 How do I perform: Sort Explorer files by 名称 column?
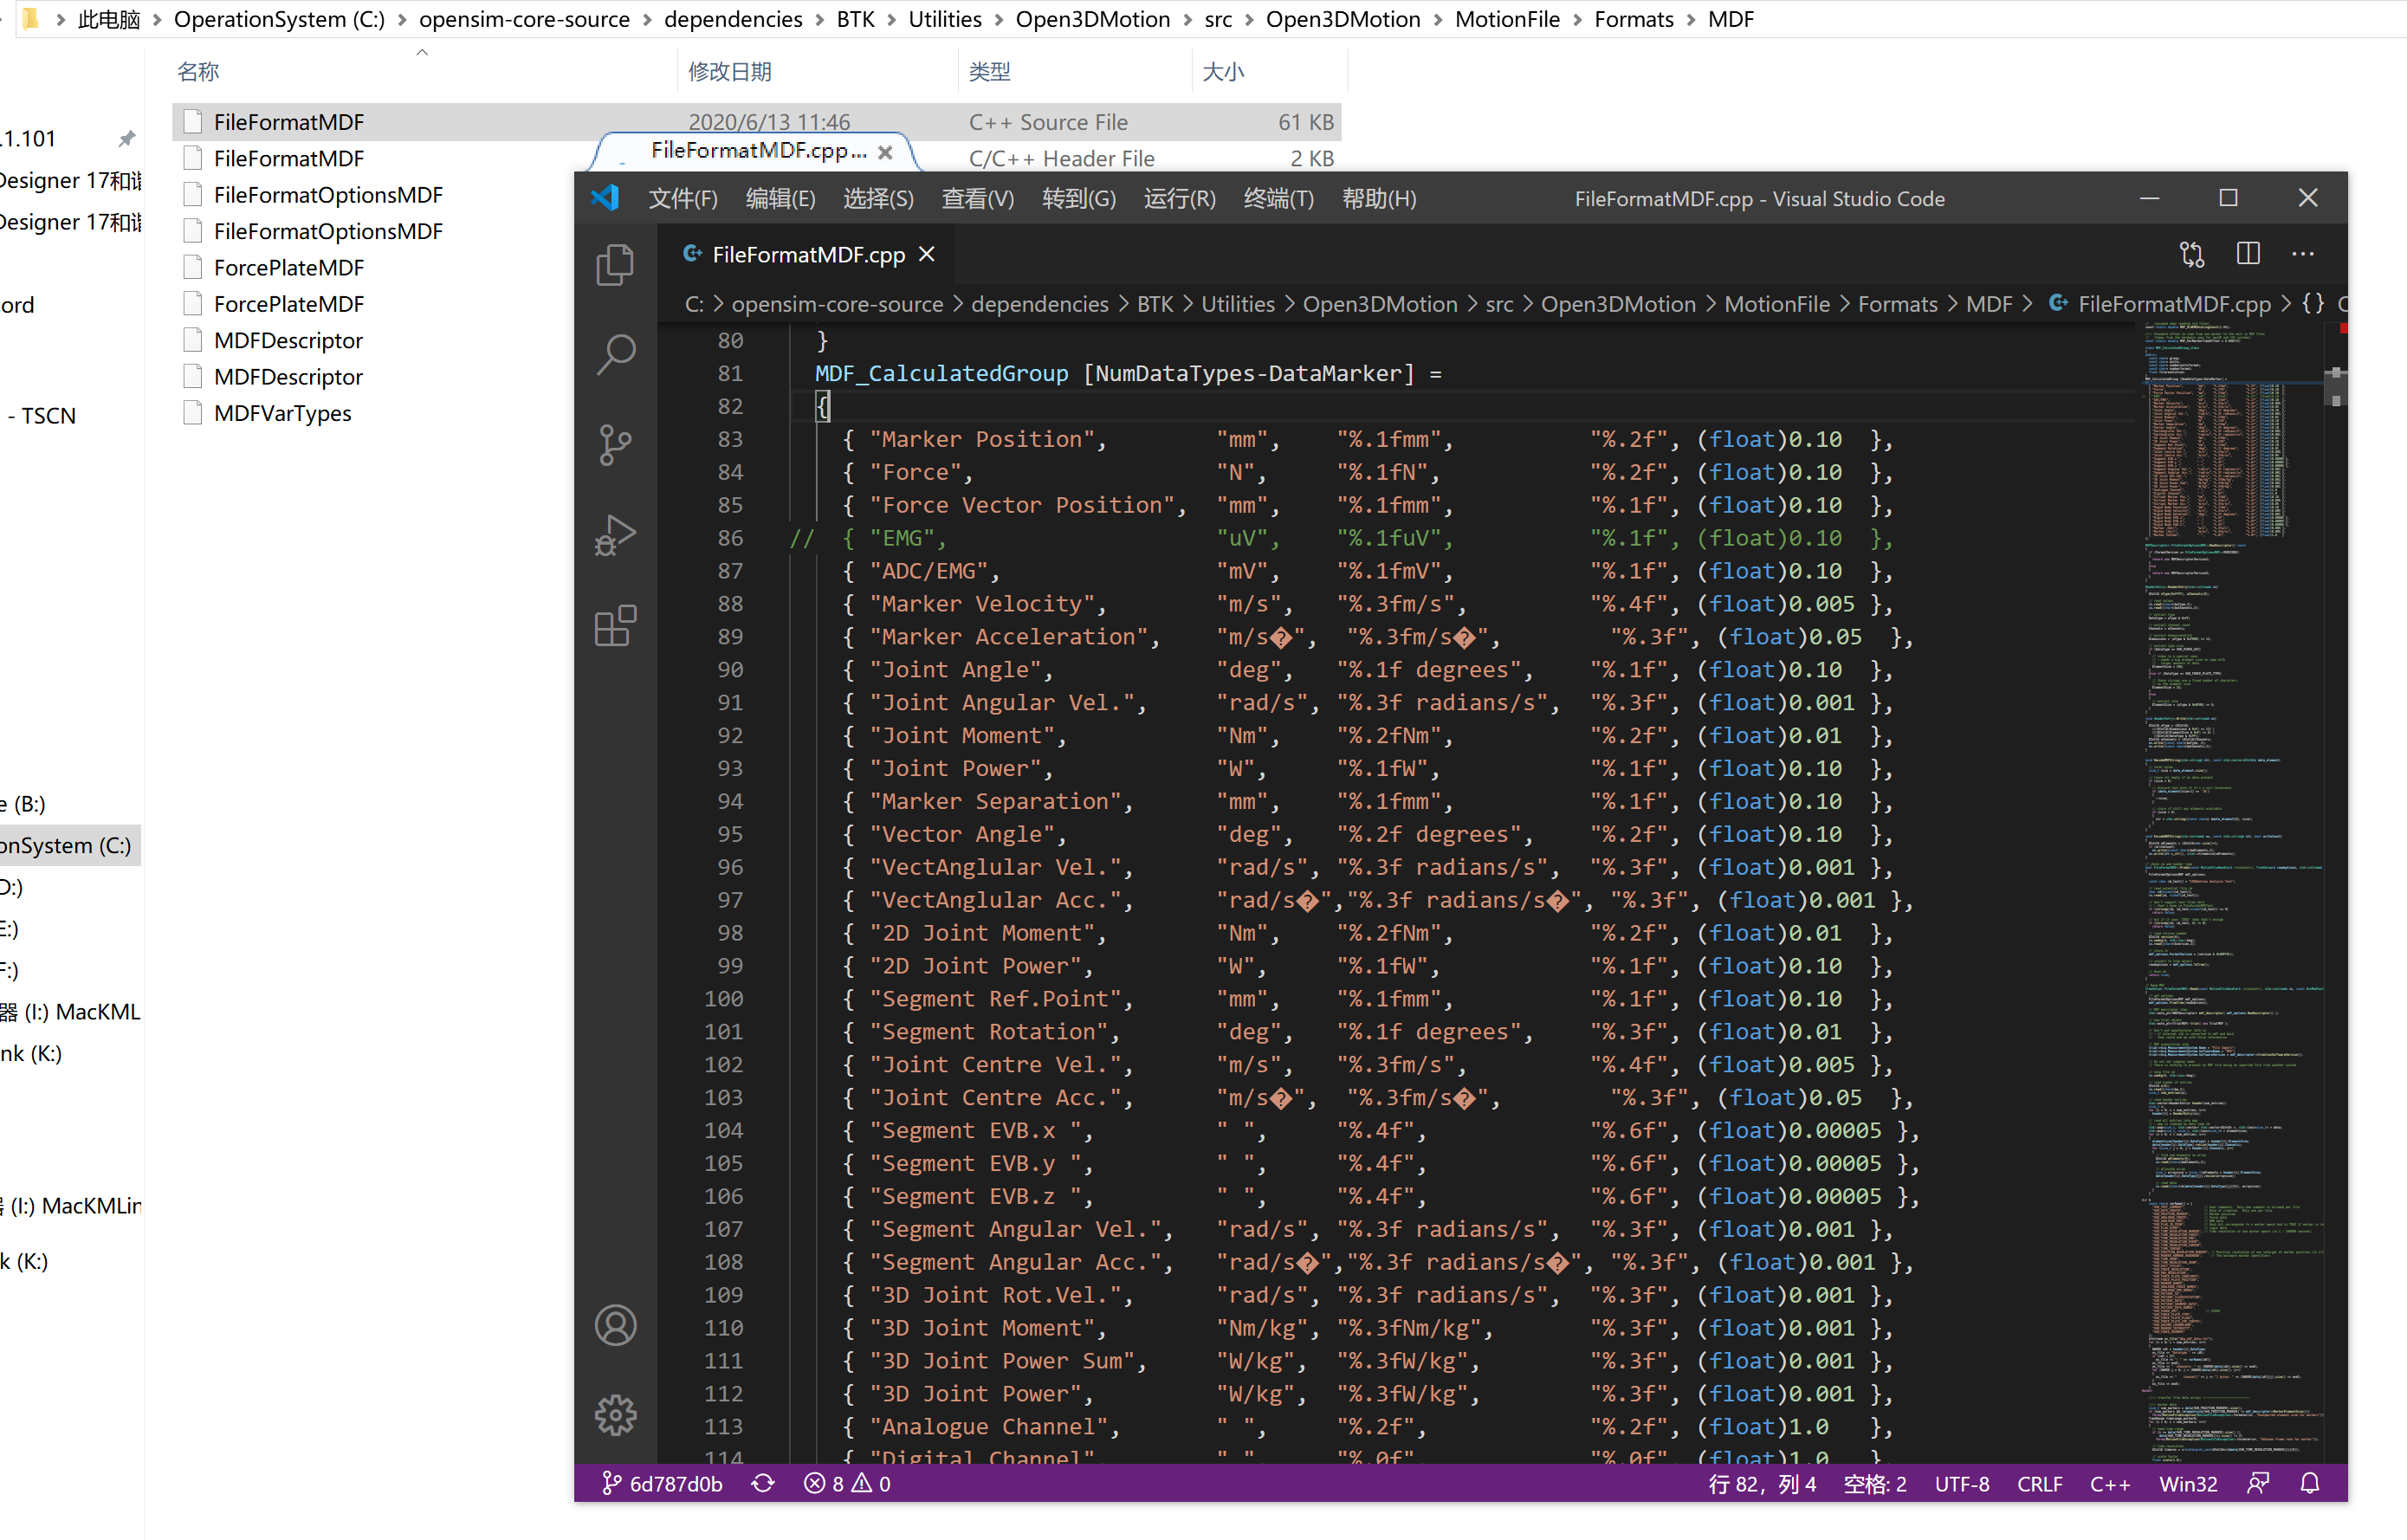click(x=424, y=71)
